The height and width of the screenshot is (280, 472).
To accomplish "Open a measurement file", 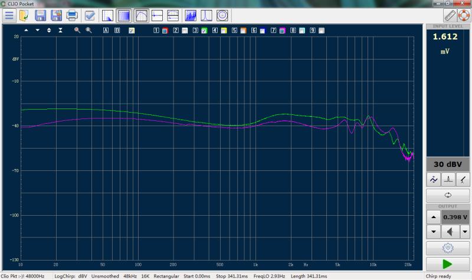I will pyautogui.click(x=24, y=15).
